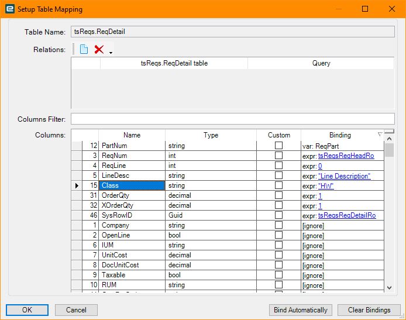The height and width of the screenshot is (320, 406).
Task: Click the tsReqs.ReqDetail table column header
Action: [174, 63]
